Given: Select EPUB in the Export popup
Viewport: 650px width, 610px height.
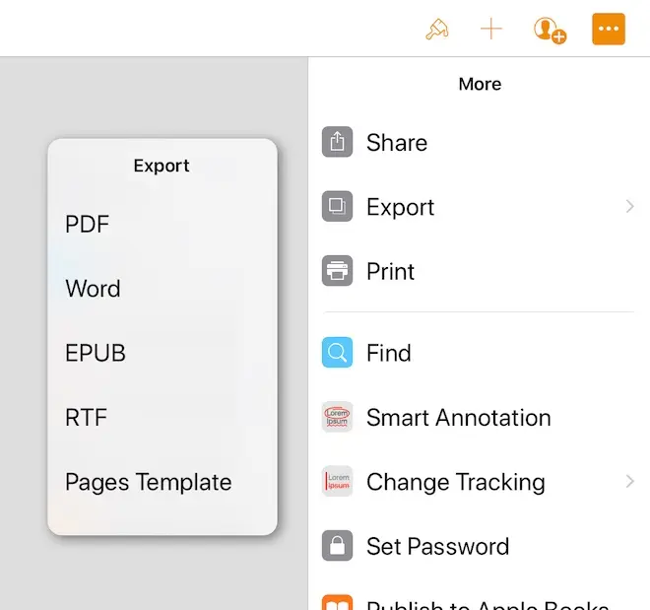Looking at the screenshot, I should pos(96,353).
